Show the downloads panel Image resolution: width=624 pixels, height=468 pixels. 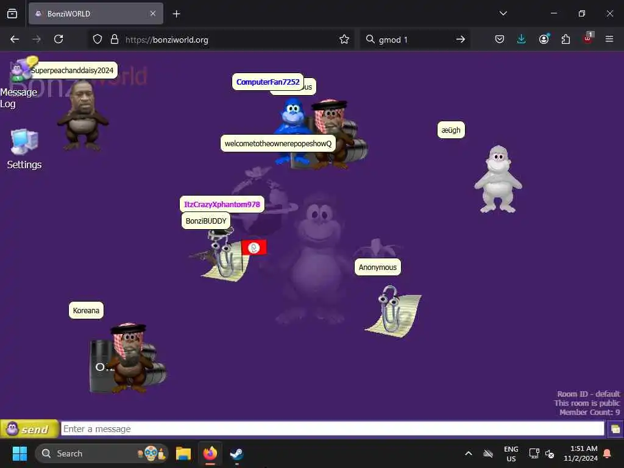522,40
